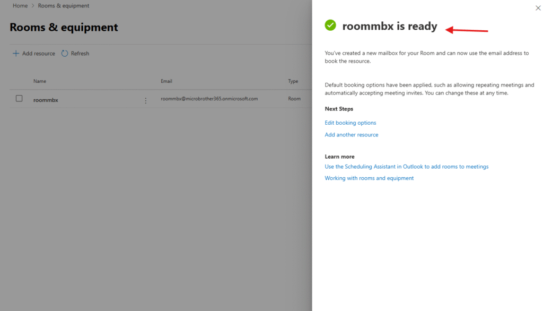
Task: Sort by the Name column header
Action: (x=40, y=81)
